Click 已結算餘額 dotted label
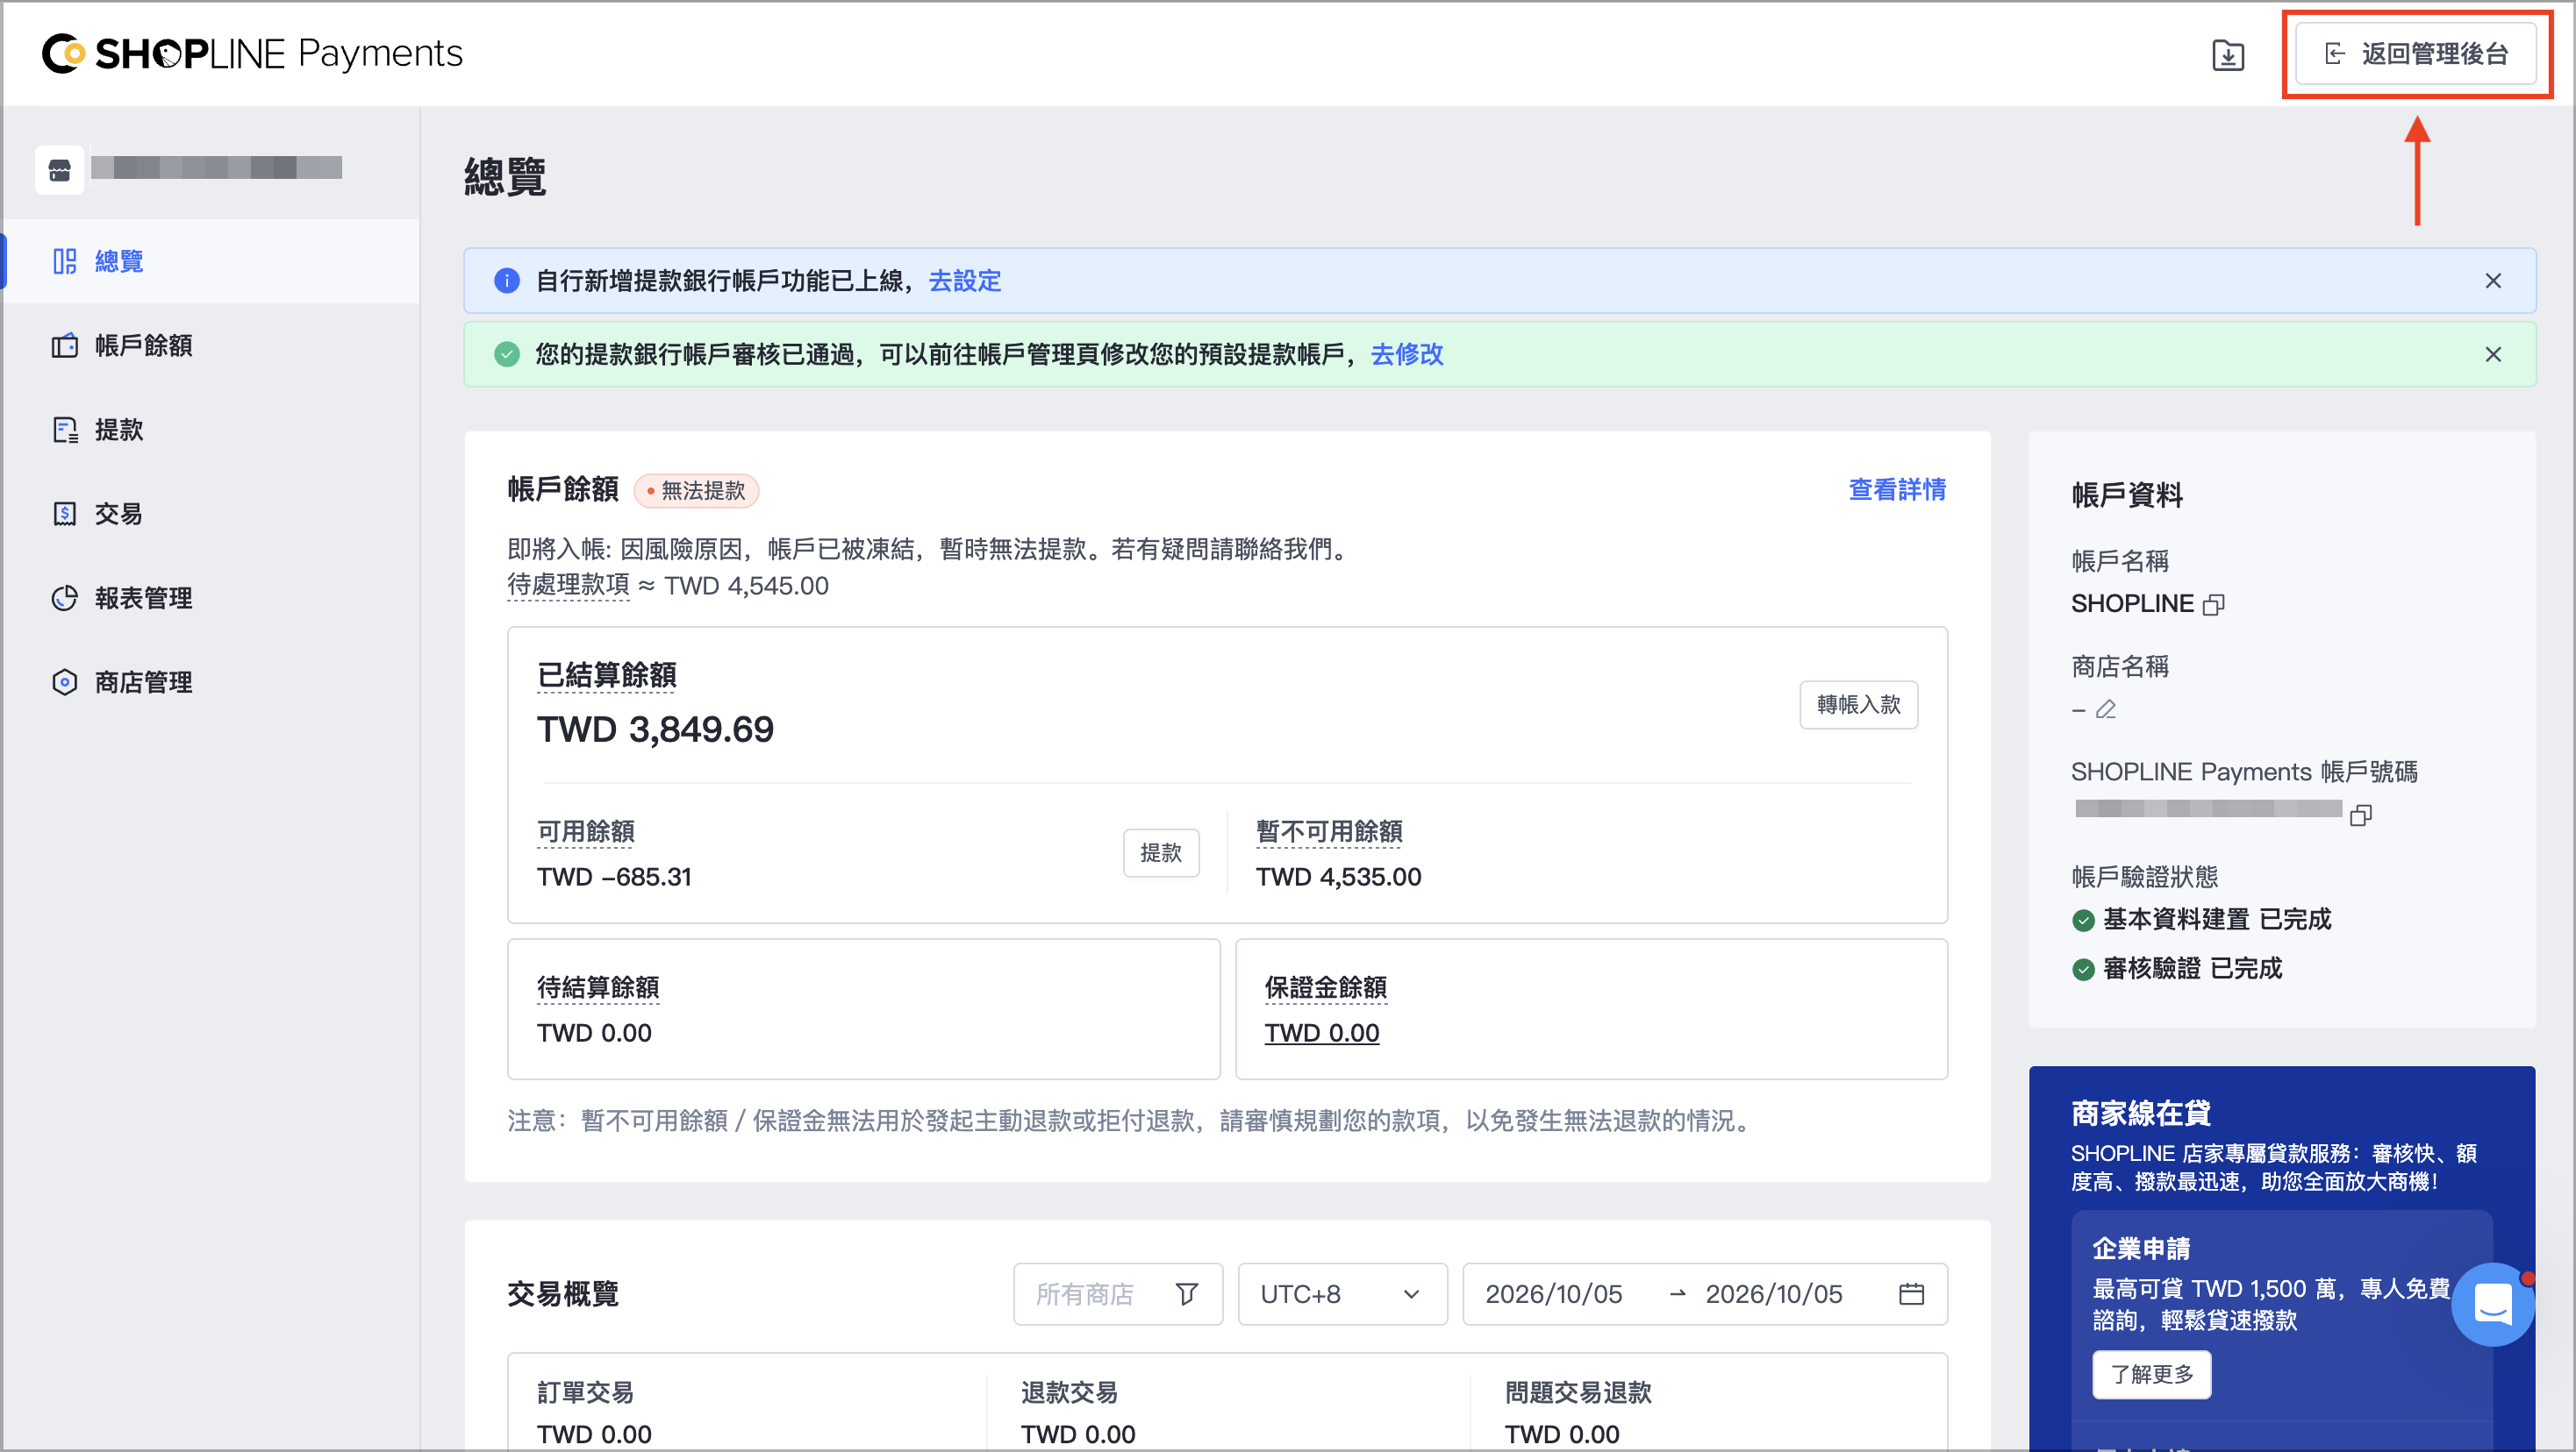 (606, 674)
